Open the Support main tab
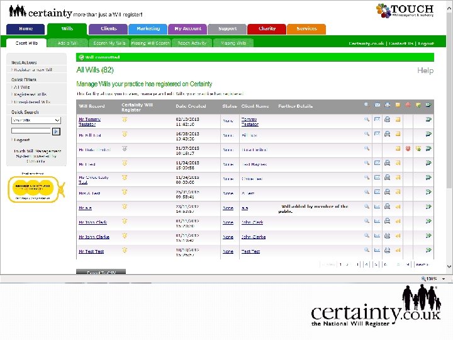Screen dimensions: 453x340 227,29
